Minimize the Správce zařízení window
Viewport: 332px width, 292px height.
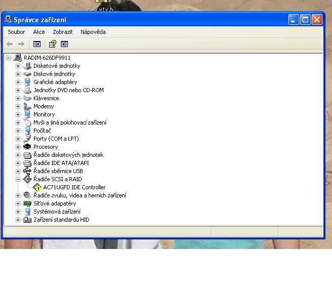point(293,20)
